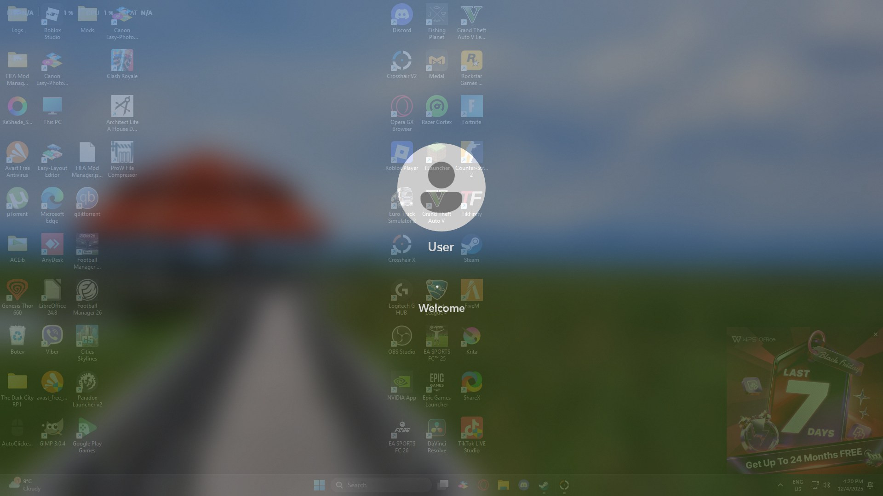This screenshot has height=496, width=883.
Task: Open the language ENG US selector
Action: point(797,485)
